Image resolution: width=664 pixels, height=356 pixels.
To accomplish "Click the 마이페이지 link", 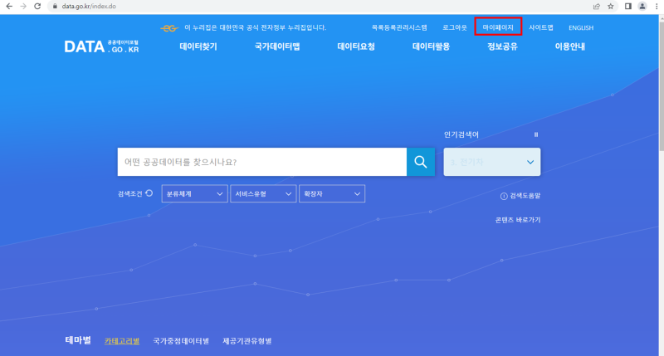I will 498,27.
